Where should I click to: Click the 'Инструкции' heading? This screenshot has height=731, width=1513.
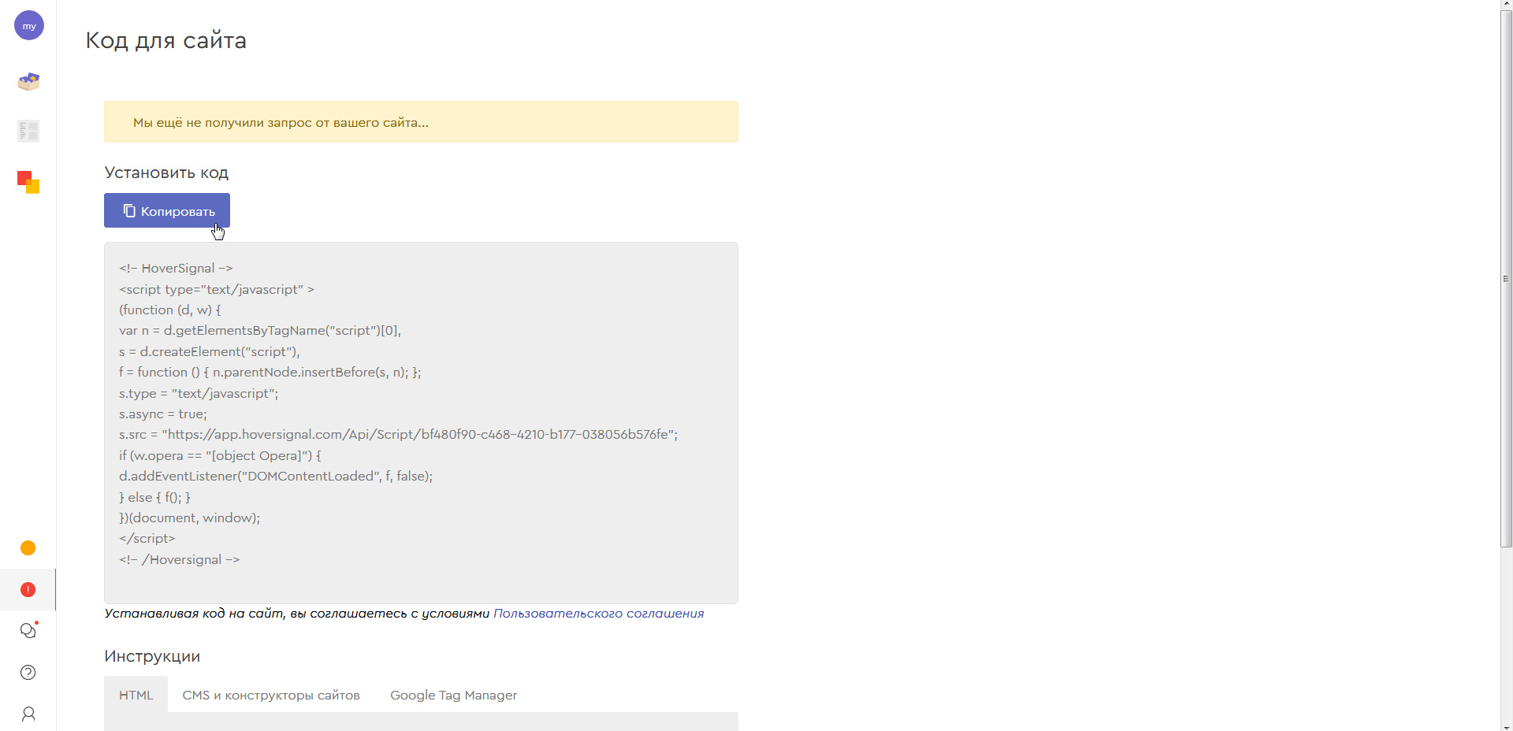pos(152,656)
